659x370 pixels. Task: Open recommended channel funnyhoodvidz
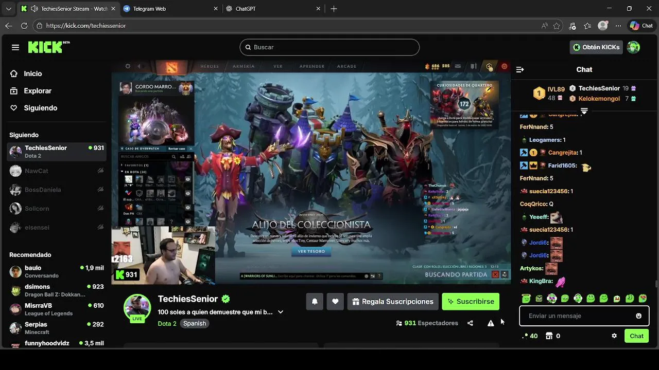point(57,343)
